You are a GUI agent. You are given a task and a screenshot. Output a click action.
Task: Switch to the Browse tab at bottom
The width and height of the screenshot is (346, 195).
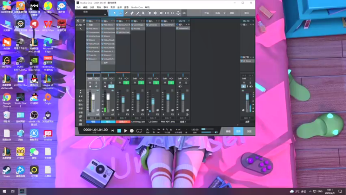point(250,131)
